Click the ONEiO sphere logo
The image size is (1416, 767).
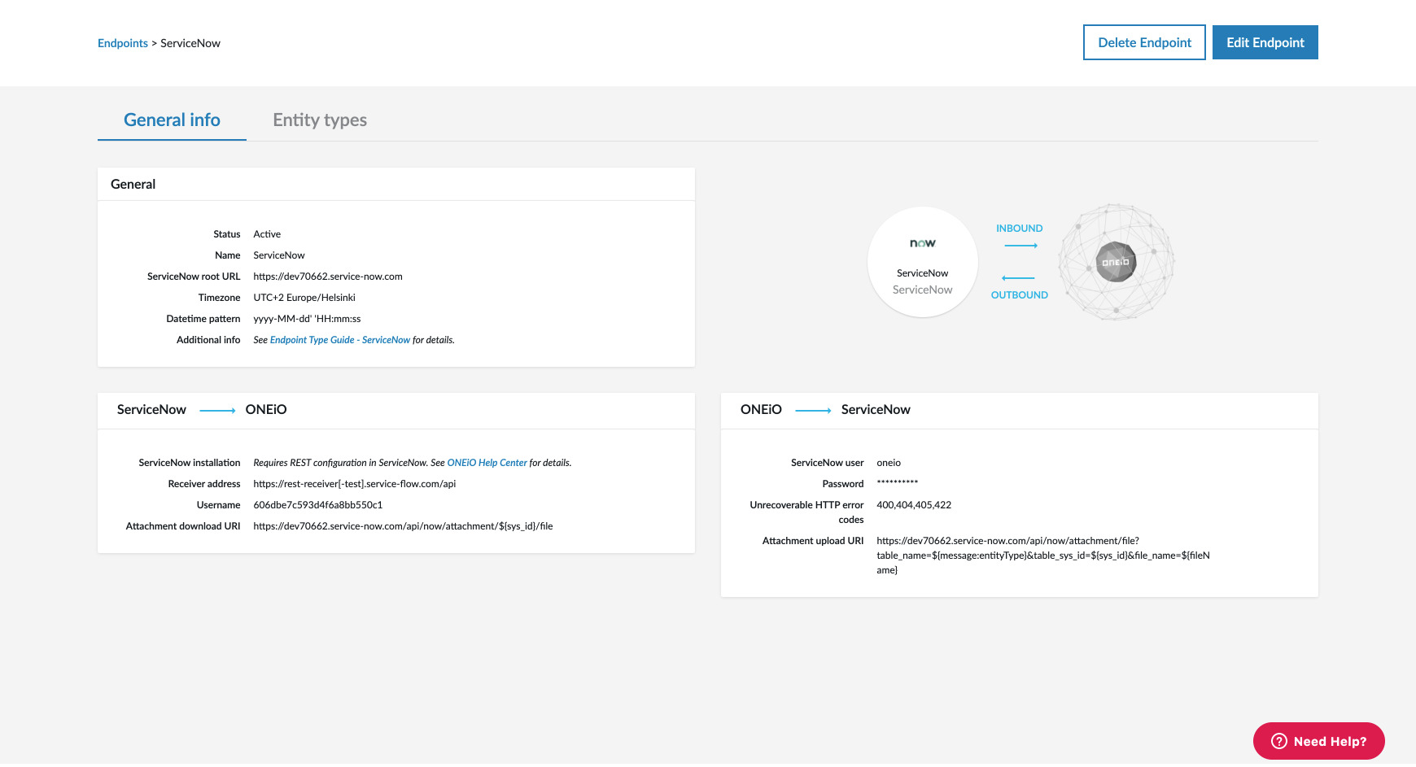point(1116,262)
